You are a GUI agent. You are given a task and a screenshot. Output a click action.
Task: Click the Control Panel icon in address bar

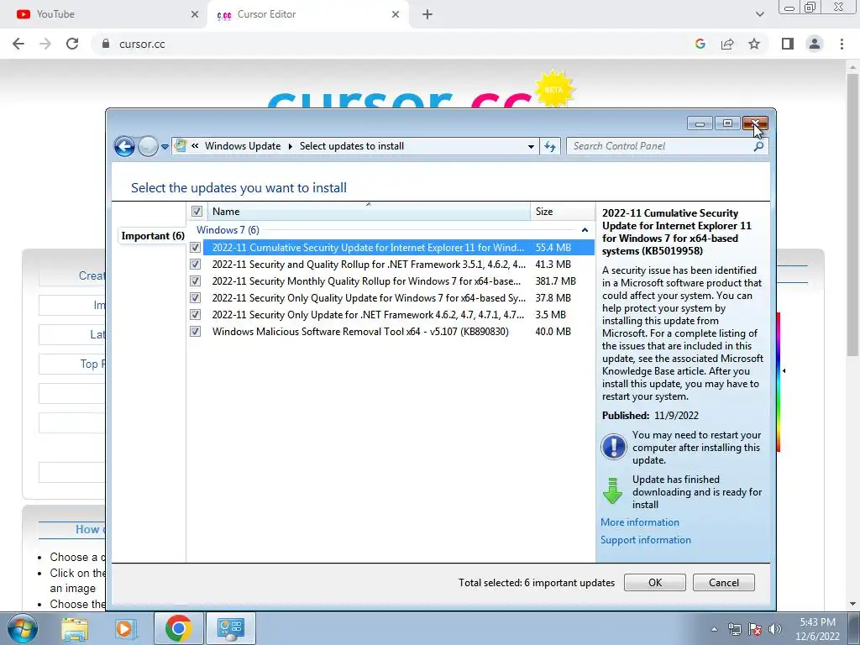[180, 146]
